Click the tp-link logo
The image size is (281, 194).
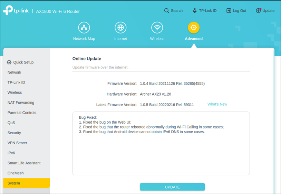point(16,10)
